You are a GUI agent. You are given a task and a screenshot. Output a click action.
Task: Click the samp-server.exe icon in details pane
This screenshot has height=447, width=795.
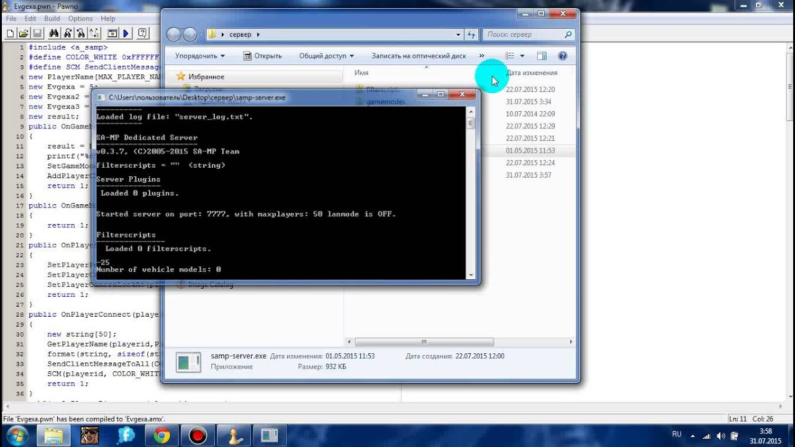[188, 362]
